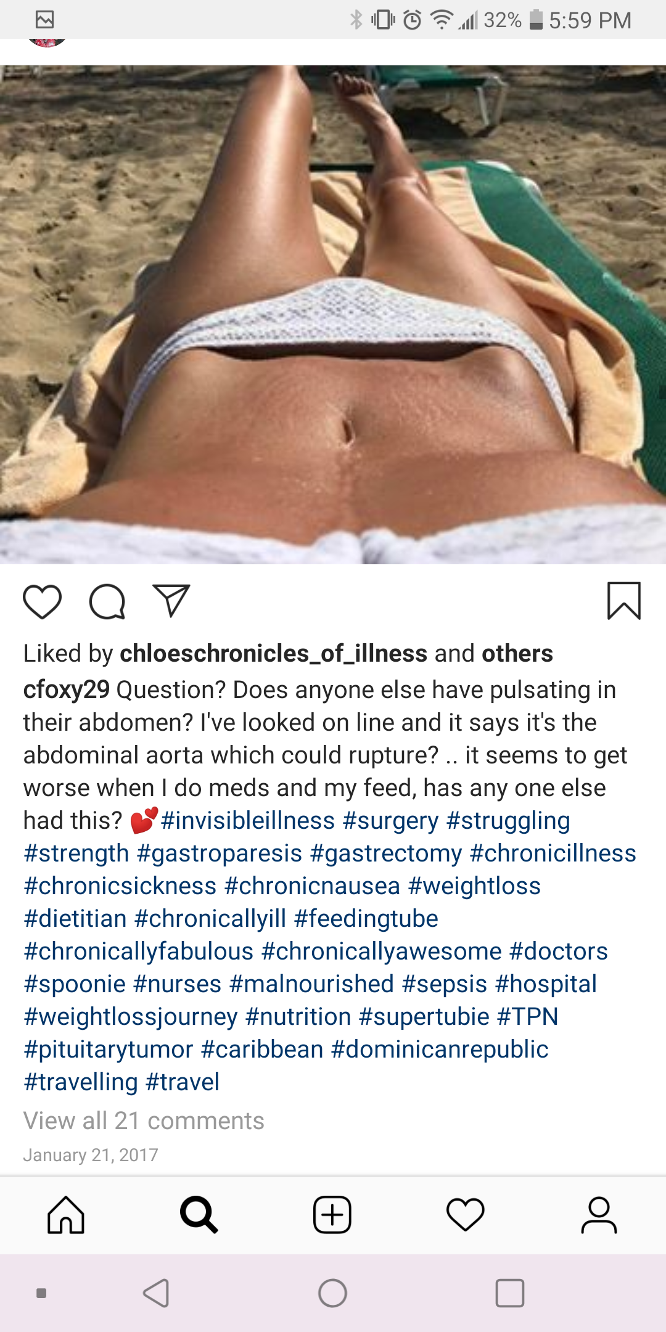This screenshot has height=1332, width=666.
Task: Tap the Android home circle button
Action: pos(332,1293)
